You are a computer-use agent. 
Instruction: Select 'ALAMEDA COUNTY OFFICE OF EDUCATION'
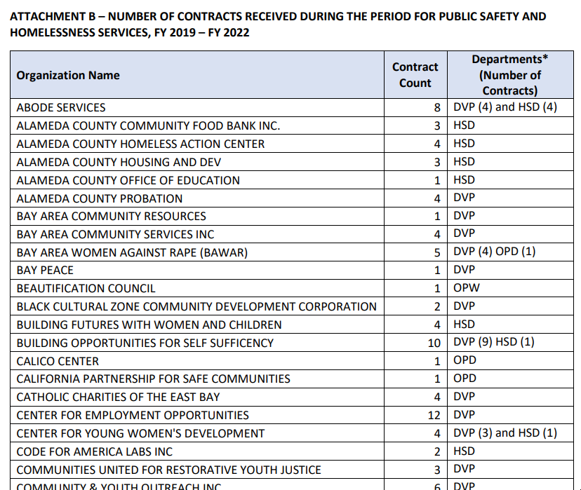pos(128,180)
